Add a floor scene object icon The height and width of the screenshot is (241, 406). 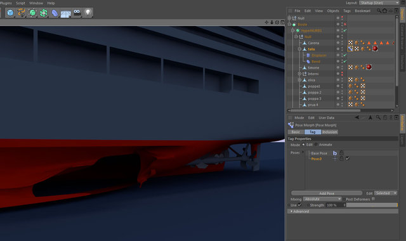(66, 13)
